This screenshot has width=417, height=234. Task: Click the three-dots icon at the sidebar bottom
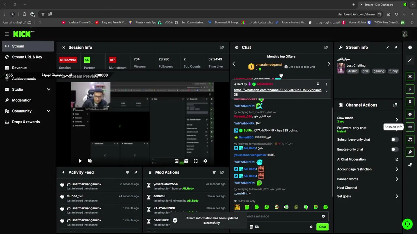click(410, 165)
